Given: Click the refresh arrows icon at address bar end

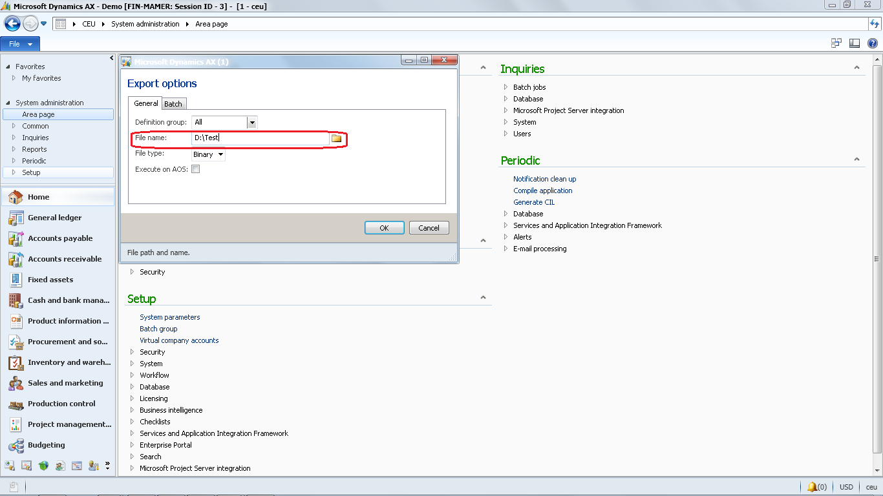Looking at the screenshot, I should [x=875, y=24].
